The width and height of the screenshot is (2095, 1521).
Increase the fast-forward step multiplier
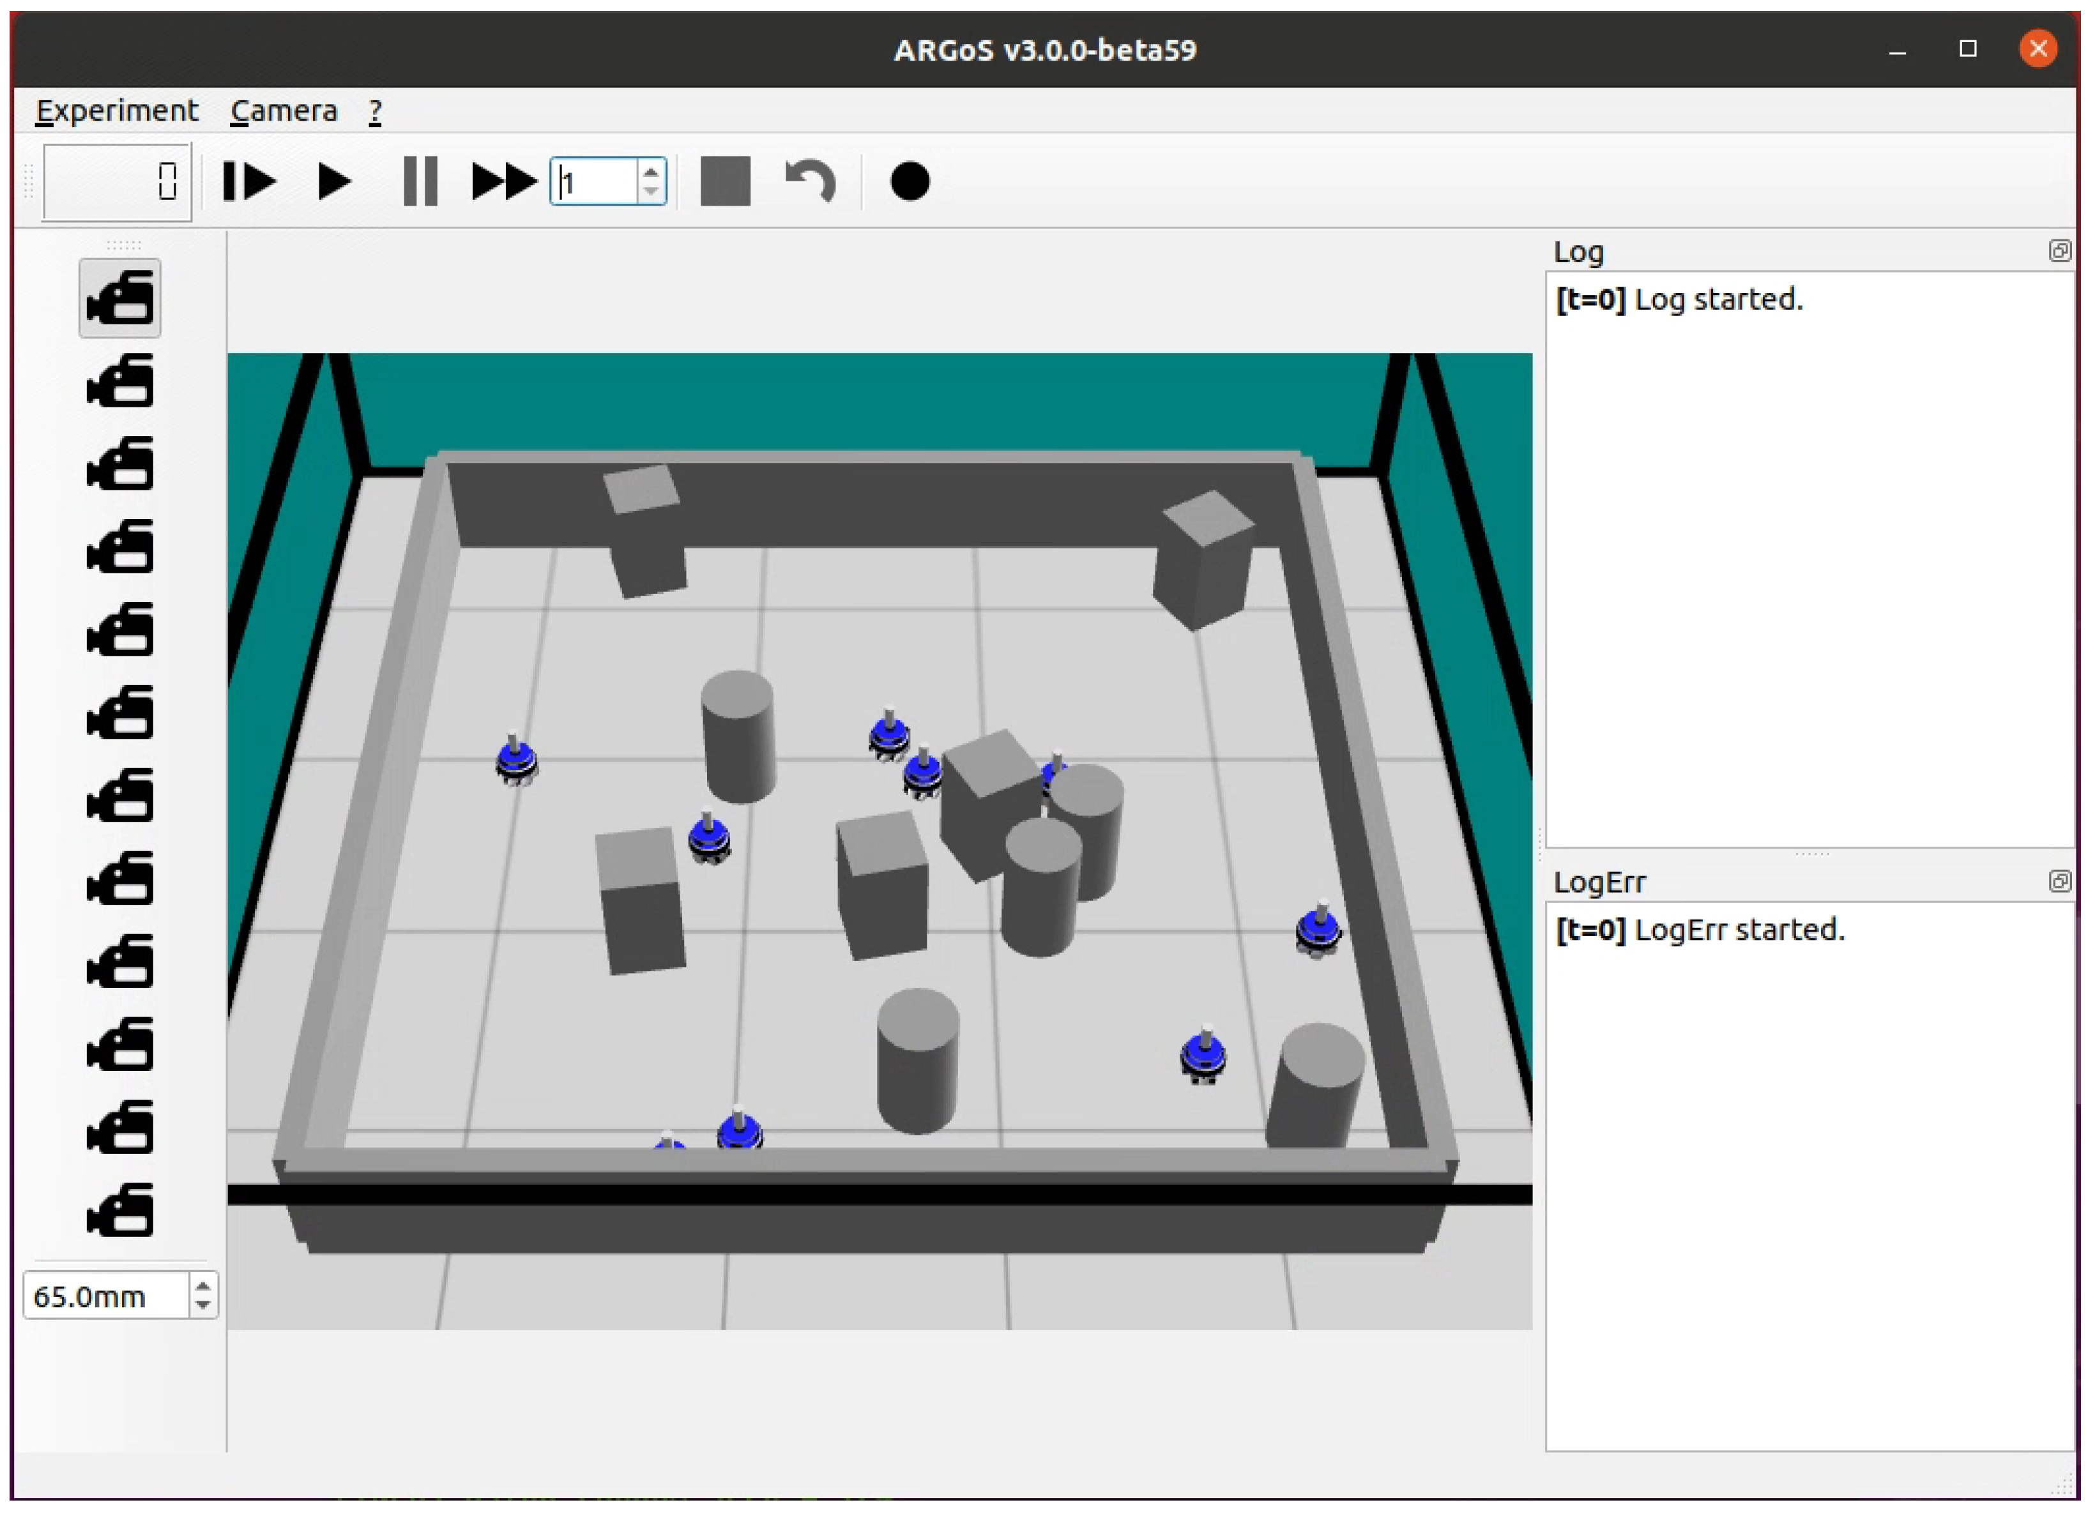click(x=651, y=171)
